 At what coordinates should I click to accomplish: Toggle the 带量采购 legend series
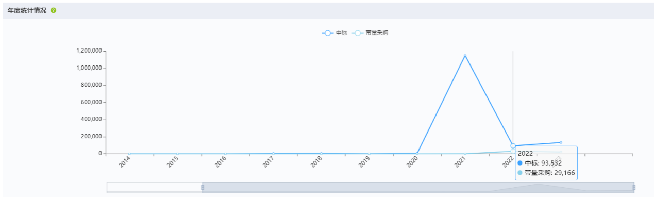coord(371,32)
